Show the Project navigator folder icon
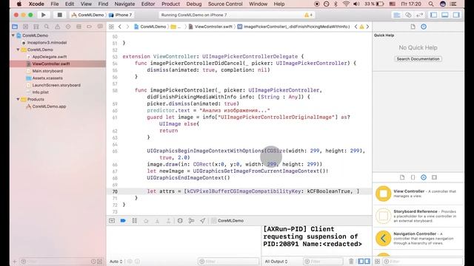This screenshot has width=474, height=266. (x=15, y=27)
